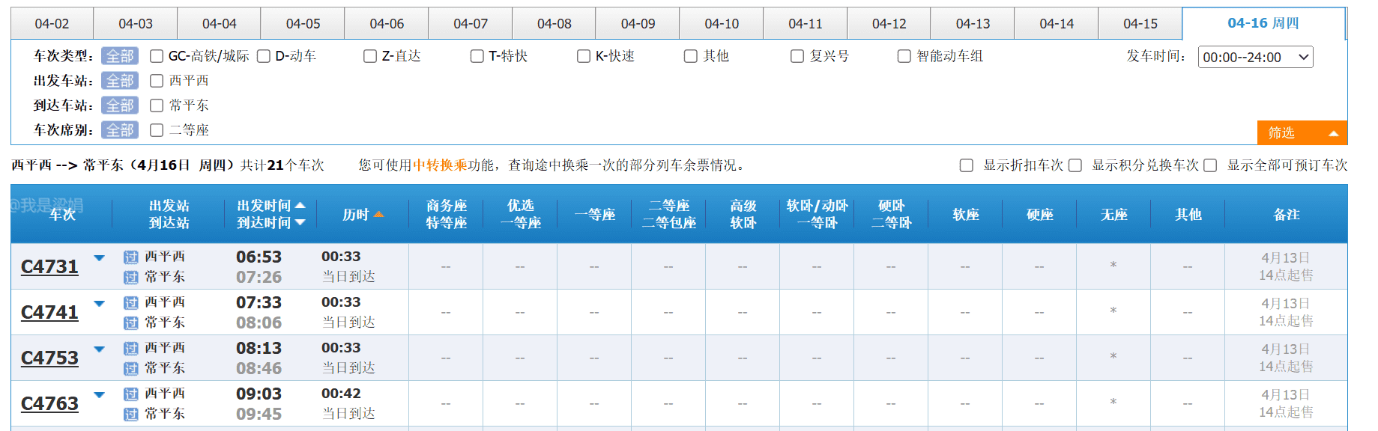Click the 过 icon beside C4763 arrival station
The height and width of the screenshot is (431, 1378).
point(131,415)
